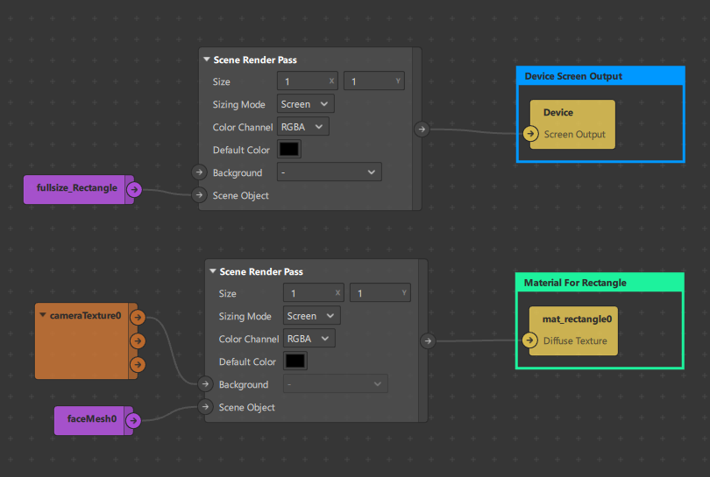Click the faceMesh0 output port arrow
Screen dimensions: 710x477
[x=133, y=420]
